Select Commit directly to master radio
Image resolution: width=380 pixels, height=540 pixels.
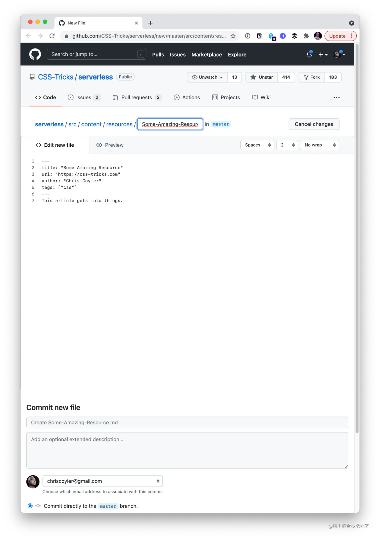(30, 506)
